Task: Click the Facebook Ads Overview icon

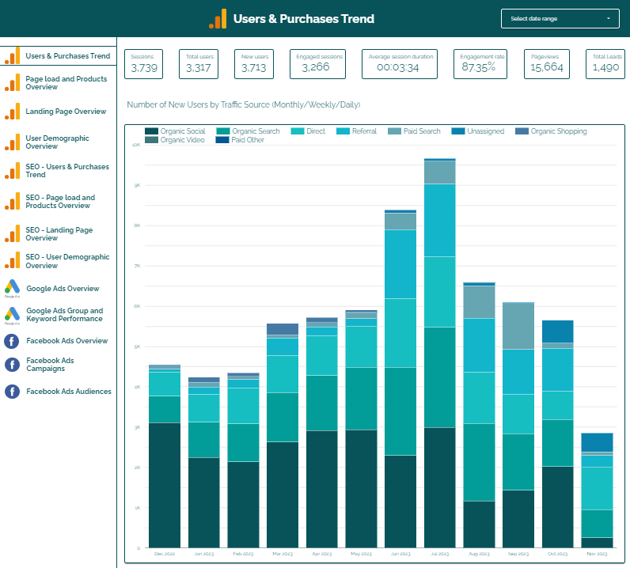Action: click(12, 341)
